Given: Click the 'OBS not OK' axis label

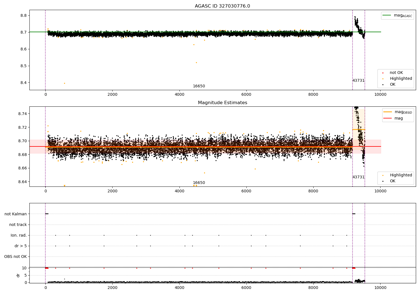Looking at the screenshot, I should (15, 257).
